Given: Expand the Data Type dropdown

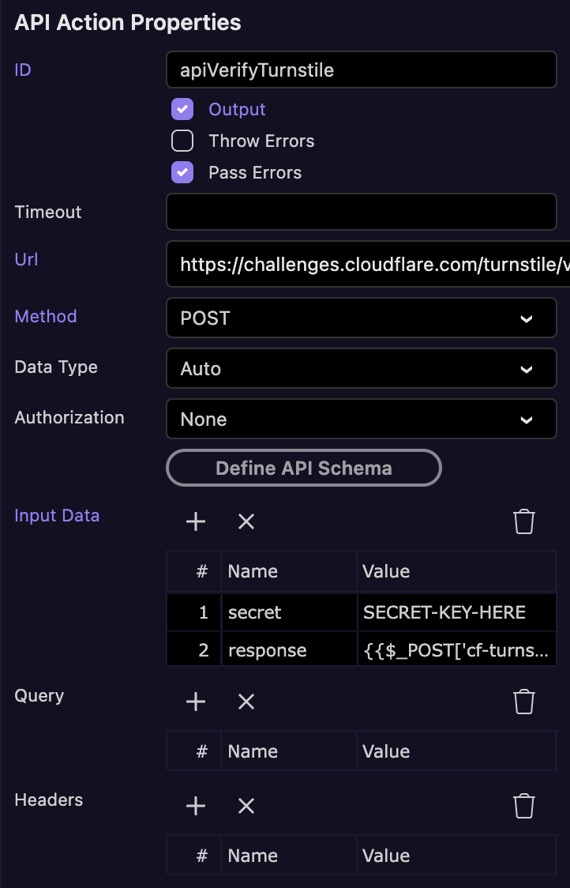Looking at the screenshot, I should (x=361, y=369).
